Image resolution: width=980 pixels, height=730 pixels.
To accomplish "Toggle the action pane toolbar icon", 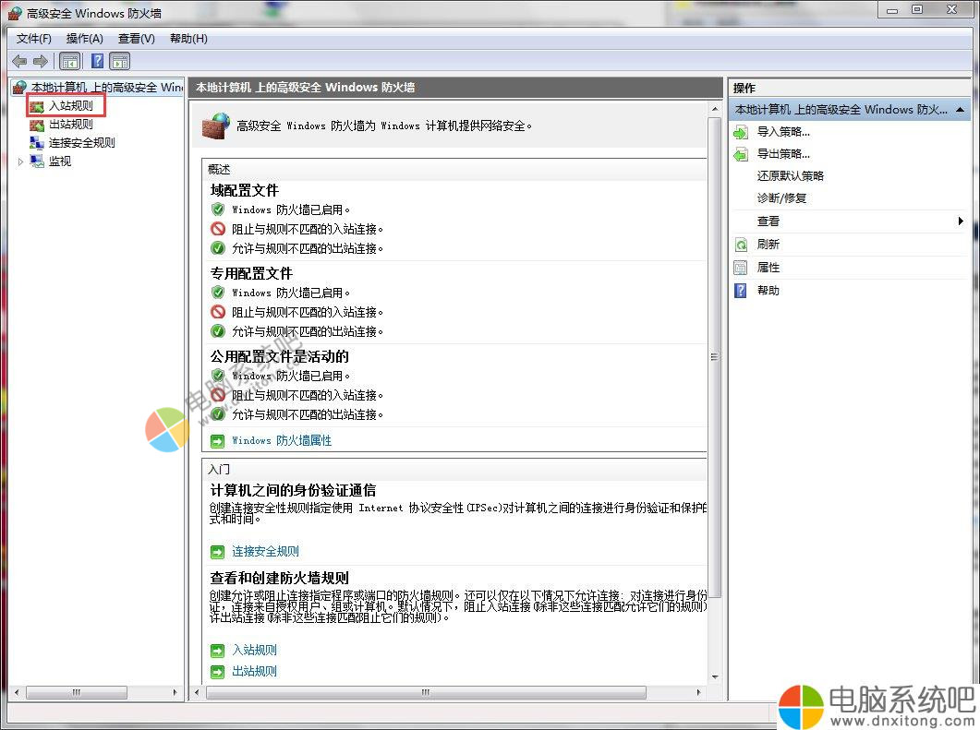I will [x=119, y=61].
